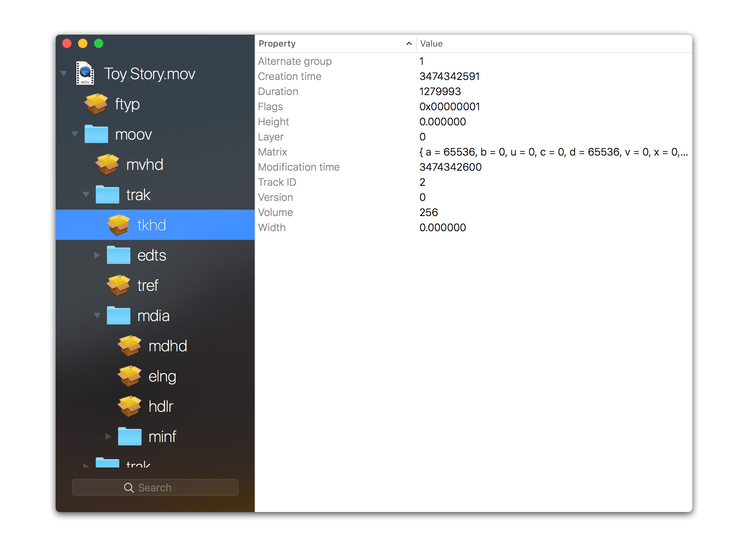This screenshot has height=551, width=748.
Task: Select the ftyp atom box icon
Action: [x=96, y=104]
